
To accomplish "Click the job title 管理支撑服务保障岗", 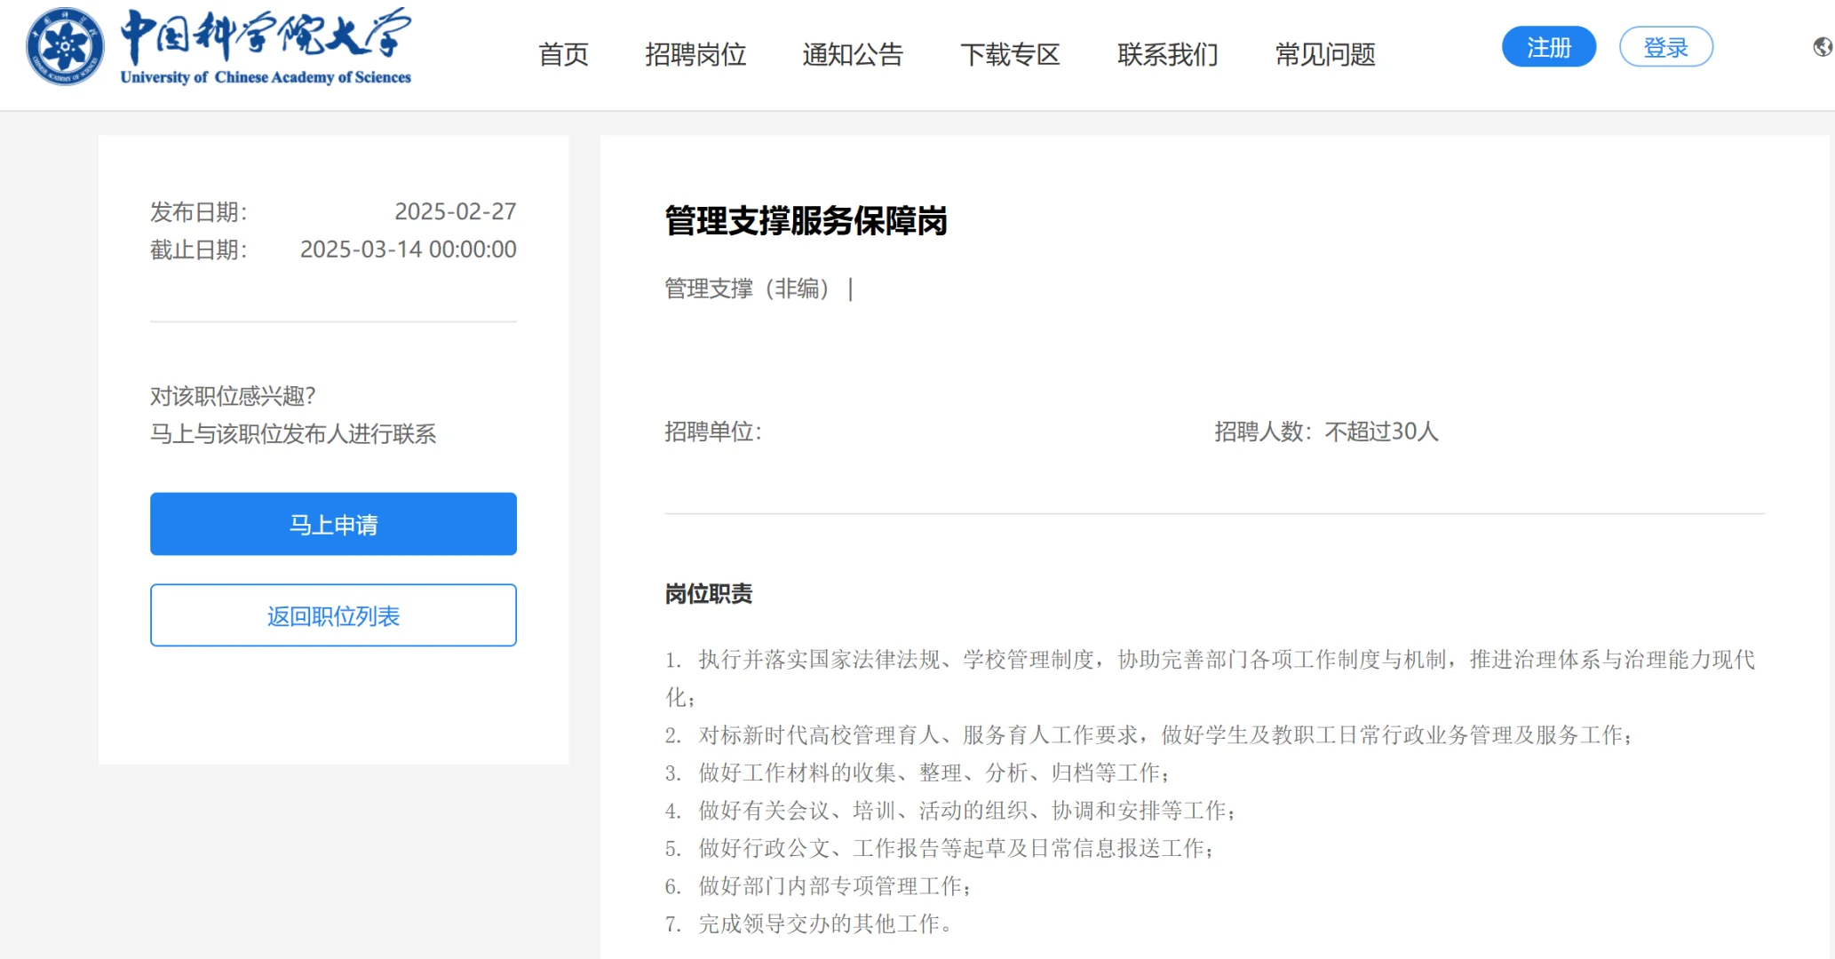I will point(805,224).
